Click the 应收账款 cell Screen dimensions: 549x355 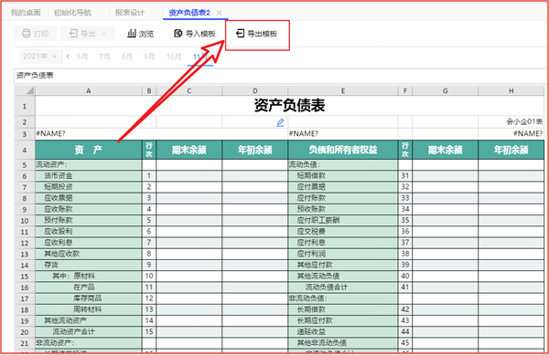tap(89, 209)
